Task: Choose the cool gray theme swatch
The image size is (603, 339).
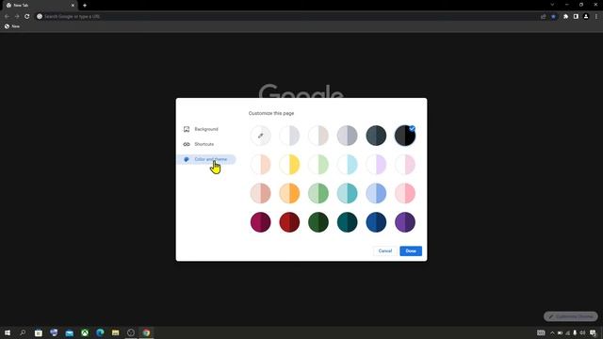Action: tap(348, 136)
